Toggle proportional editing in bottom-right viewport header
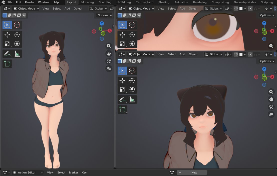Screen dimensions: 277x176 (x=250, y=54)
